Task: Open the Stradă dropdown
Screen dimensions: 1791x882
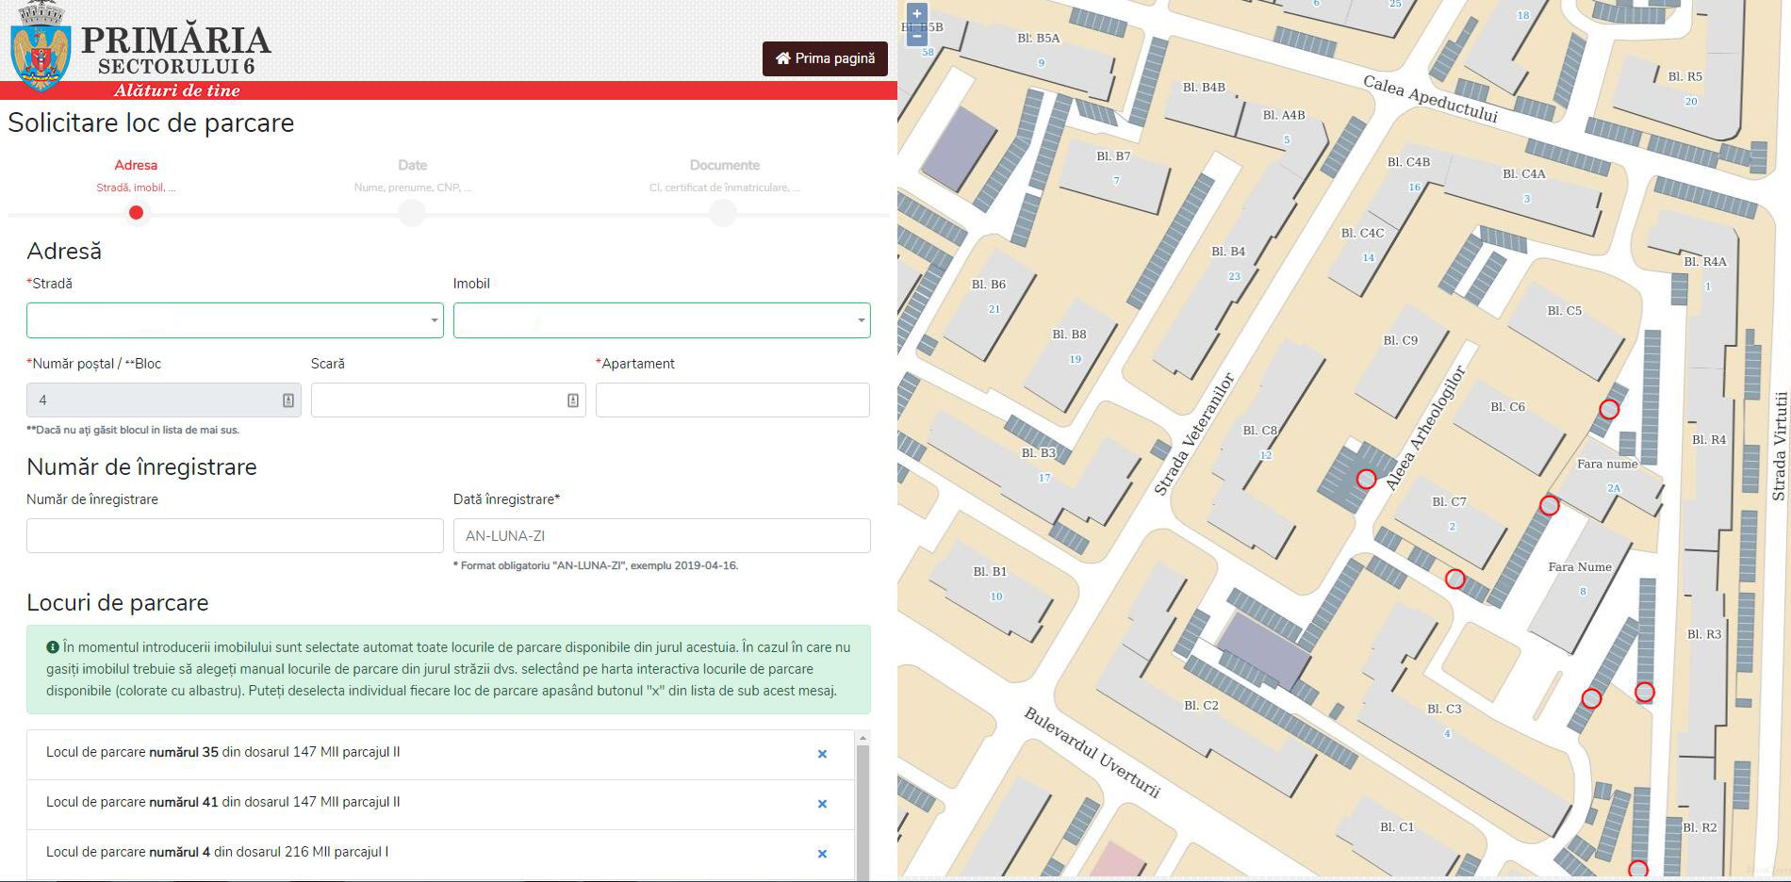Action: point(235,320)
